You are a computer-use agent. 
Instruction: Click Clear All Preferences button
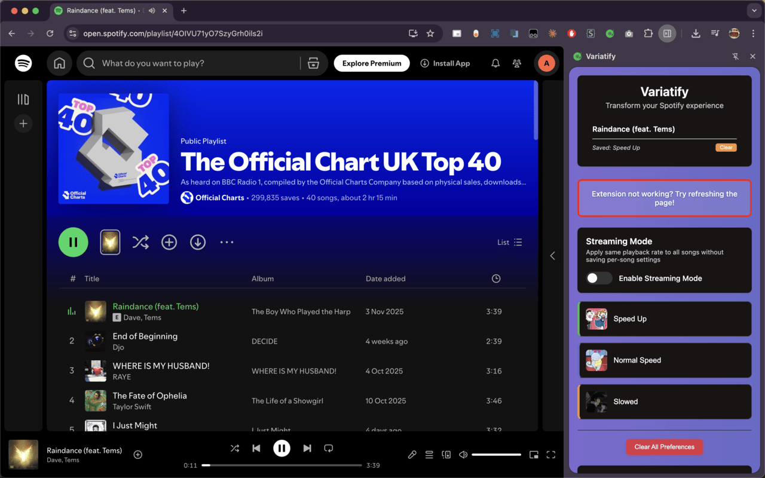click(665, 447)
